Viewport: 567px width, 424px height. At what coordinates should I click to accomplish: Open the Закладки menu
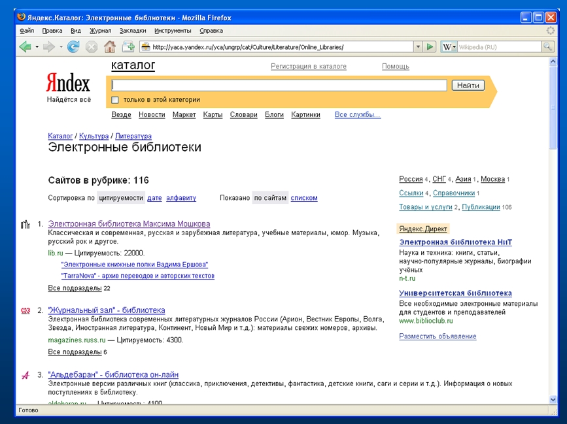coord(133,31)
